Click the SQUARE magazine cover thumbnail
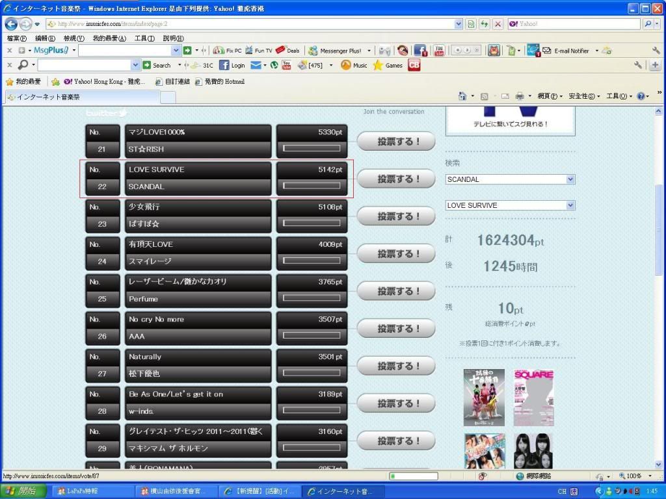This screenshot has width=666, height=499. click(533, 397)
